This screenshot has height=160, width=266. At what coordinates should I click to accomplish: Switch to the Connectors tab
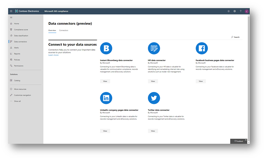pyautogui.click(x=63, y=31)
